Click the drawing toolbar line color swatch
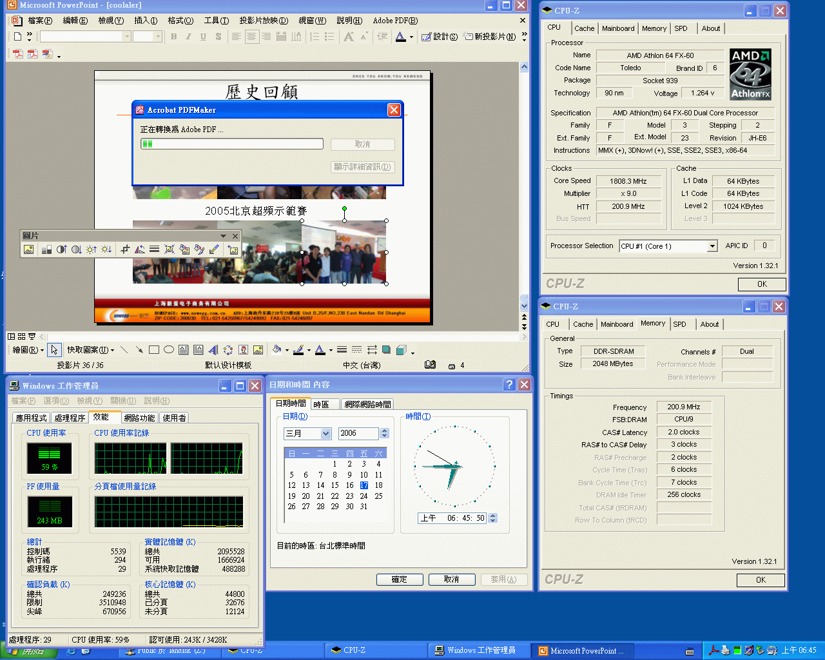Screen dimensions: 825x660 298,350
